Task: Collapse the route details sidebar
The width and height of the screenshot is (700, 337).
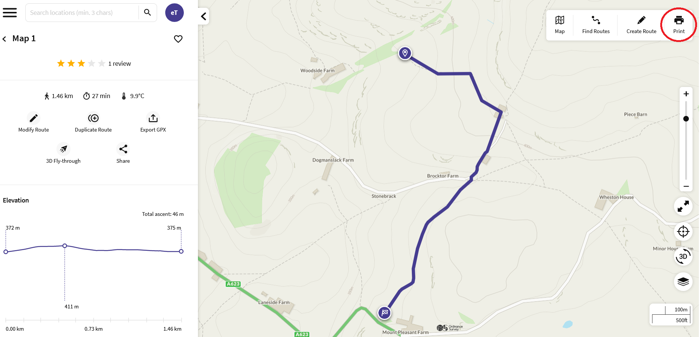Action: click(203, 16)
